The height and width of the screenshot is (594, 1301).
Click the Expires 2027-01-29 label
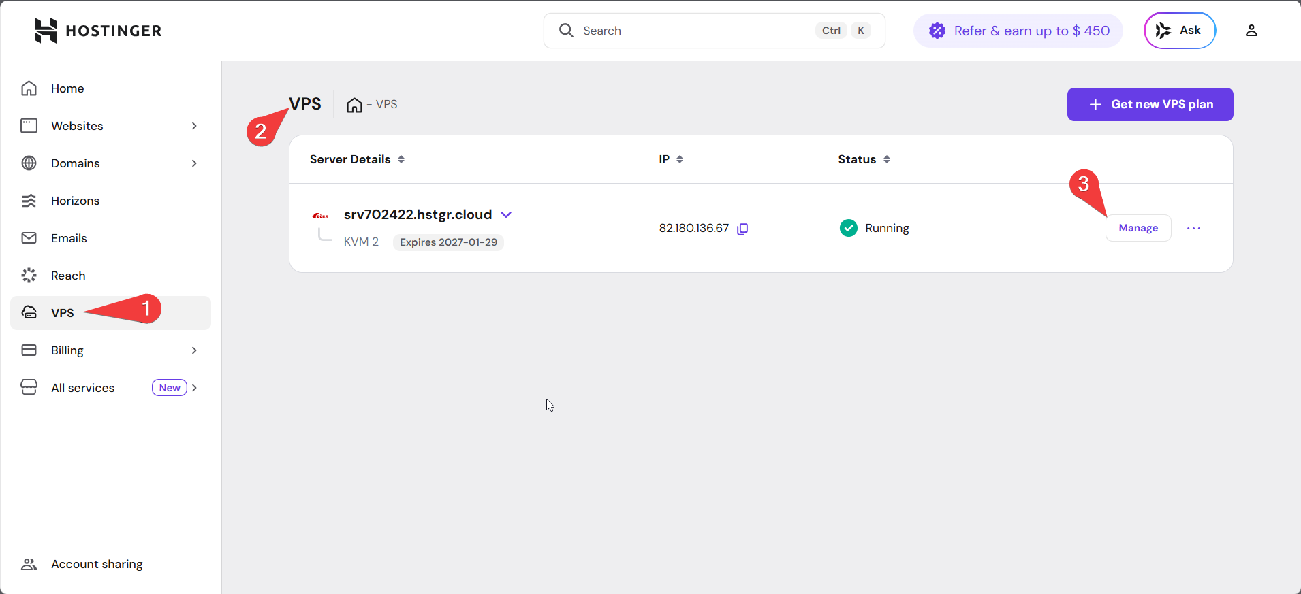coord(448,242)
